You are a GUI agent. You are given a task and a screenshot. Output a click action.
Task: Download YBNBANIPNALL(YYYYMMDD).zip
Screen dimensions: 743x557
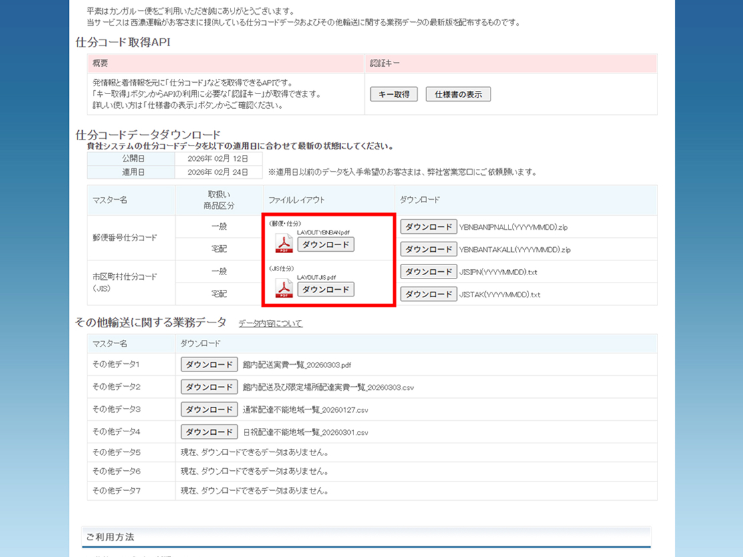coord(429,227)
